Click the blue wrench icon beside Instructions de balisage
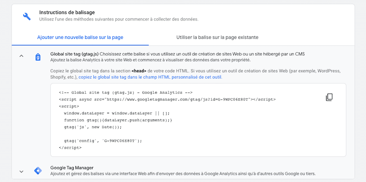The image size is (366, 182). pos(27,16)
